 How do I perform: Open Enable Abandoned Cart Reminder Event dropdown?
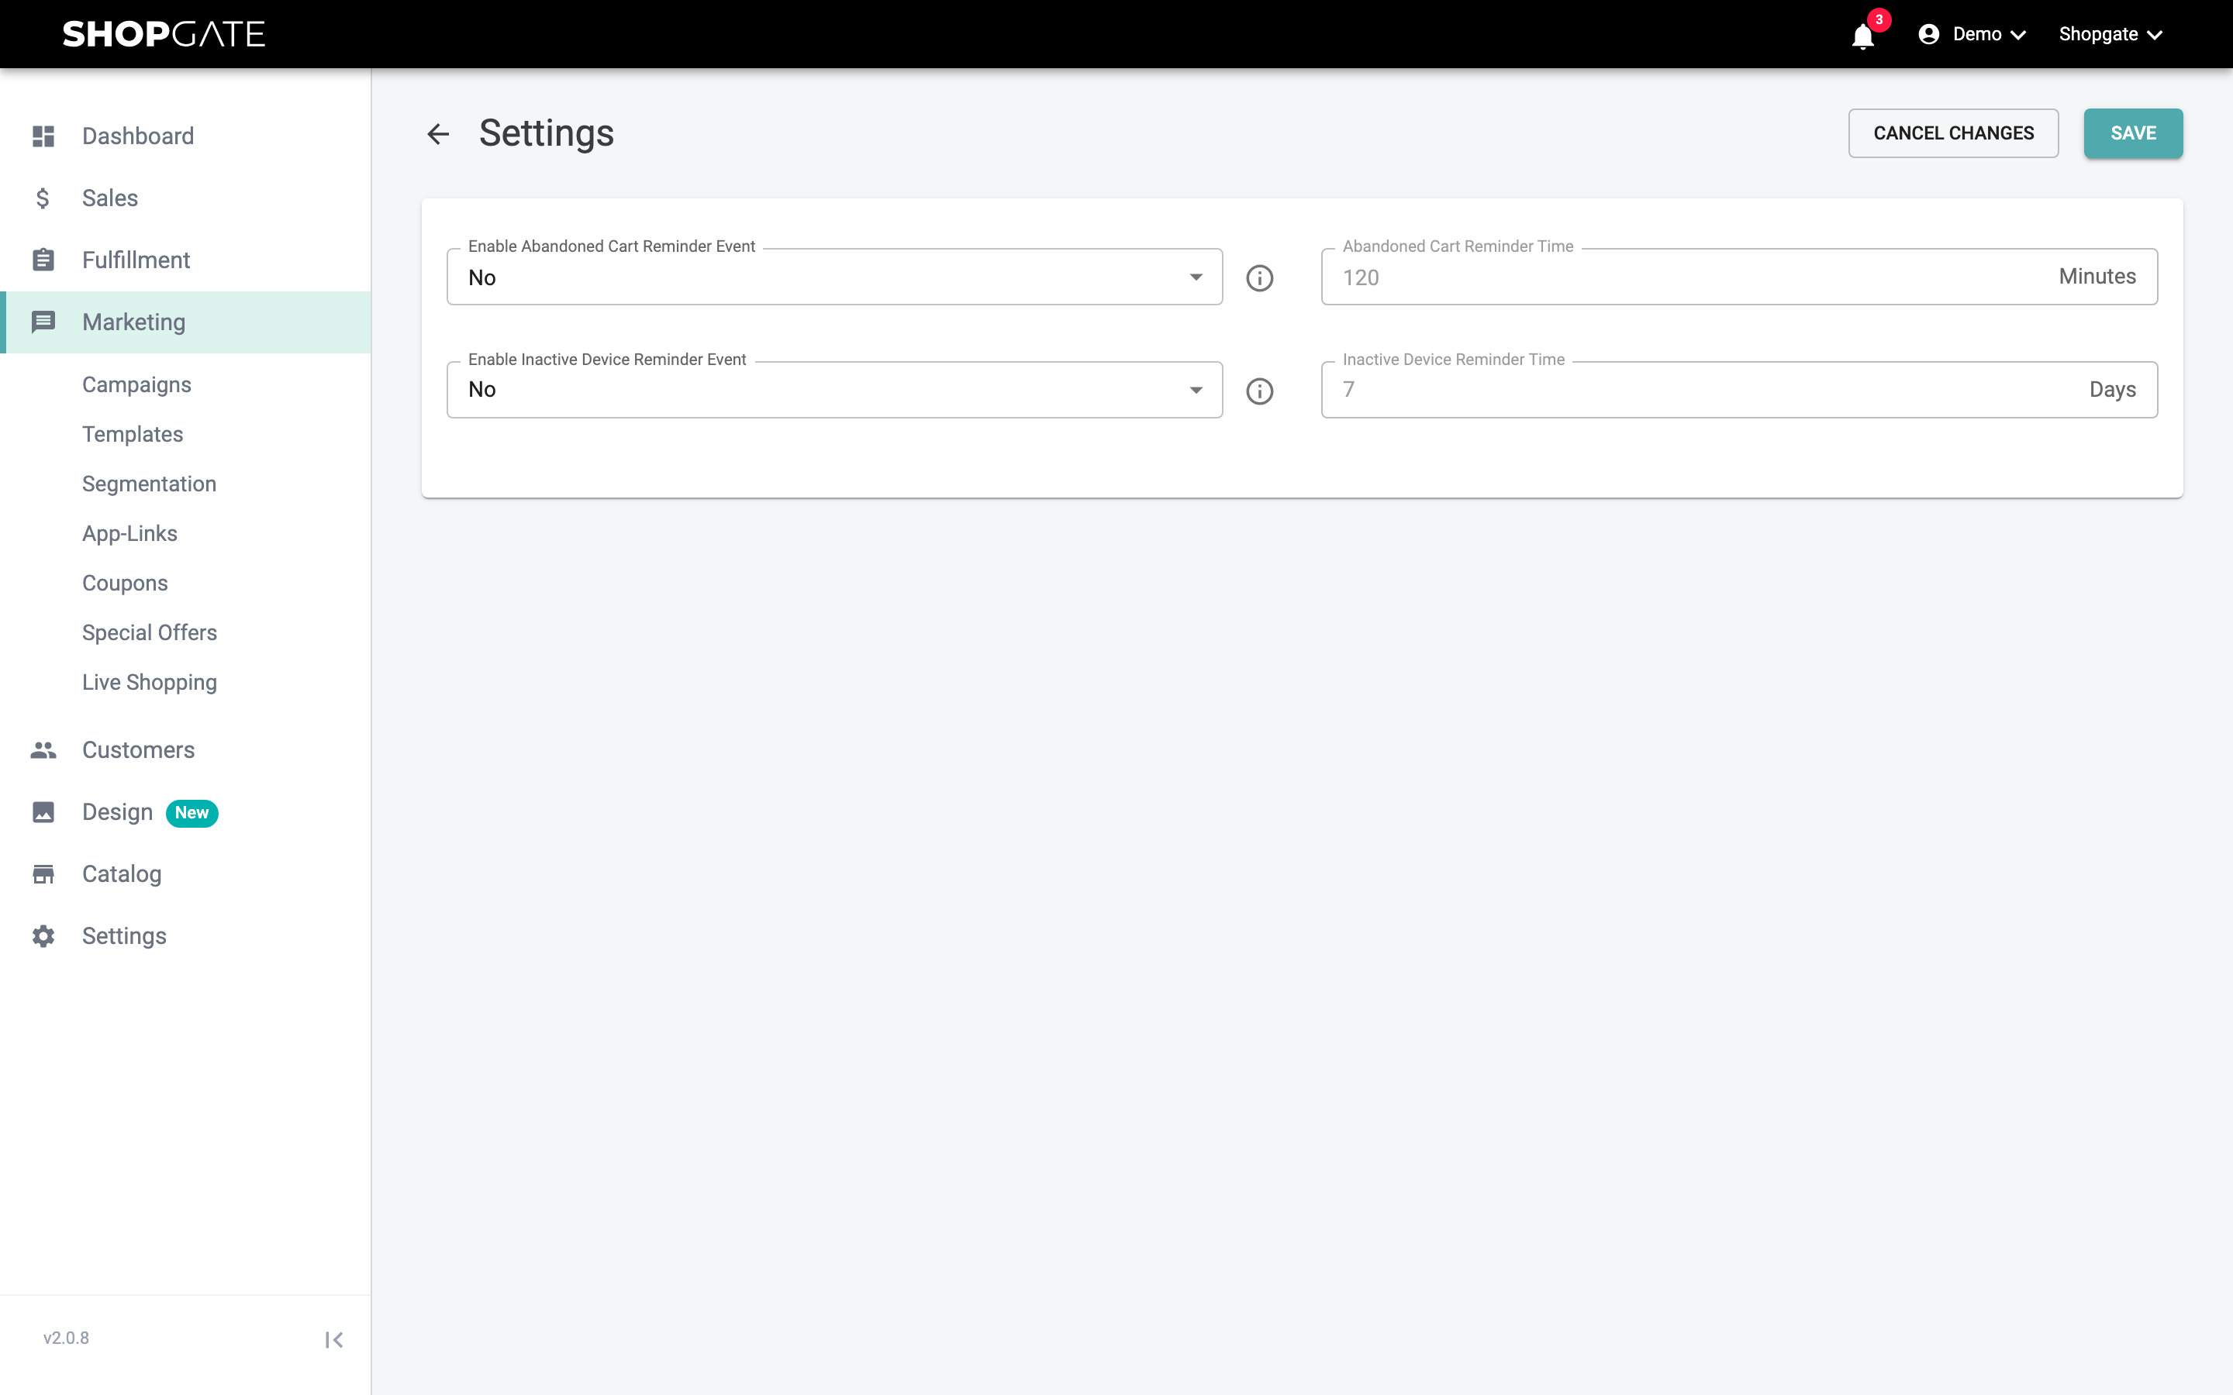(834, 277)
